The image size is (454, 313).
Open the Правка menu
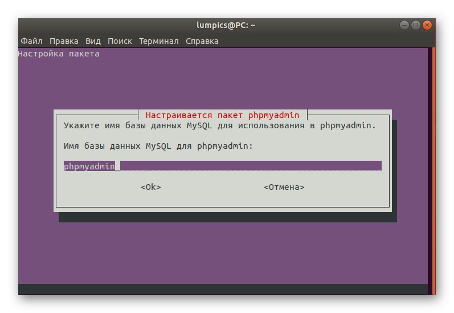pyautogui.click(x=64, y=41)
